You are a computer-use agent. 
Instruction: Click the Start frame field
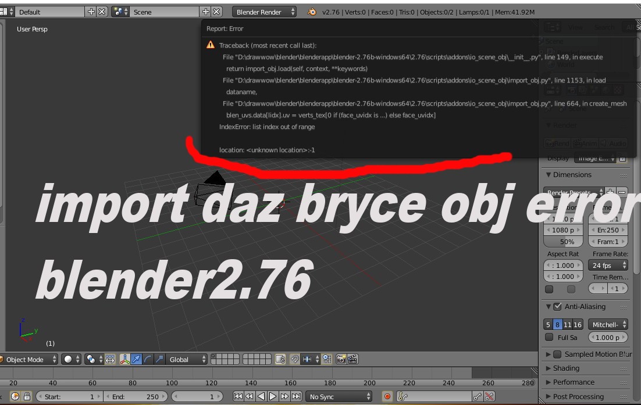pyautogui.click(x=68, y=396)
